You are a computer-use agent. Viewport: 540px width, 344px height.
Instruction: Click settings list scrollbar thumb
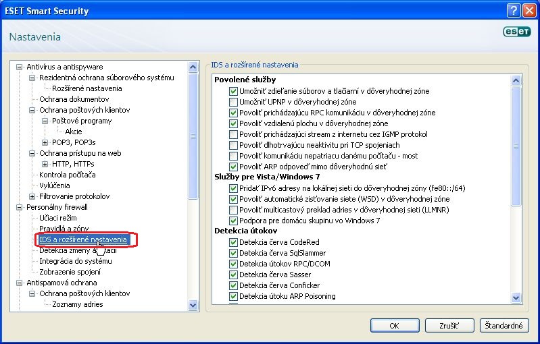516,146
